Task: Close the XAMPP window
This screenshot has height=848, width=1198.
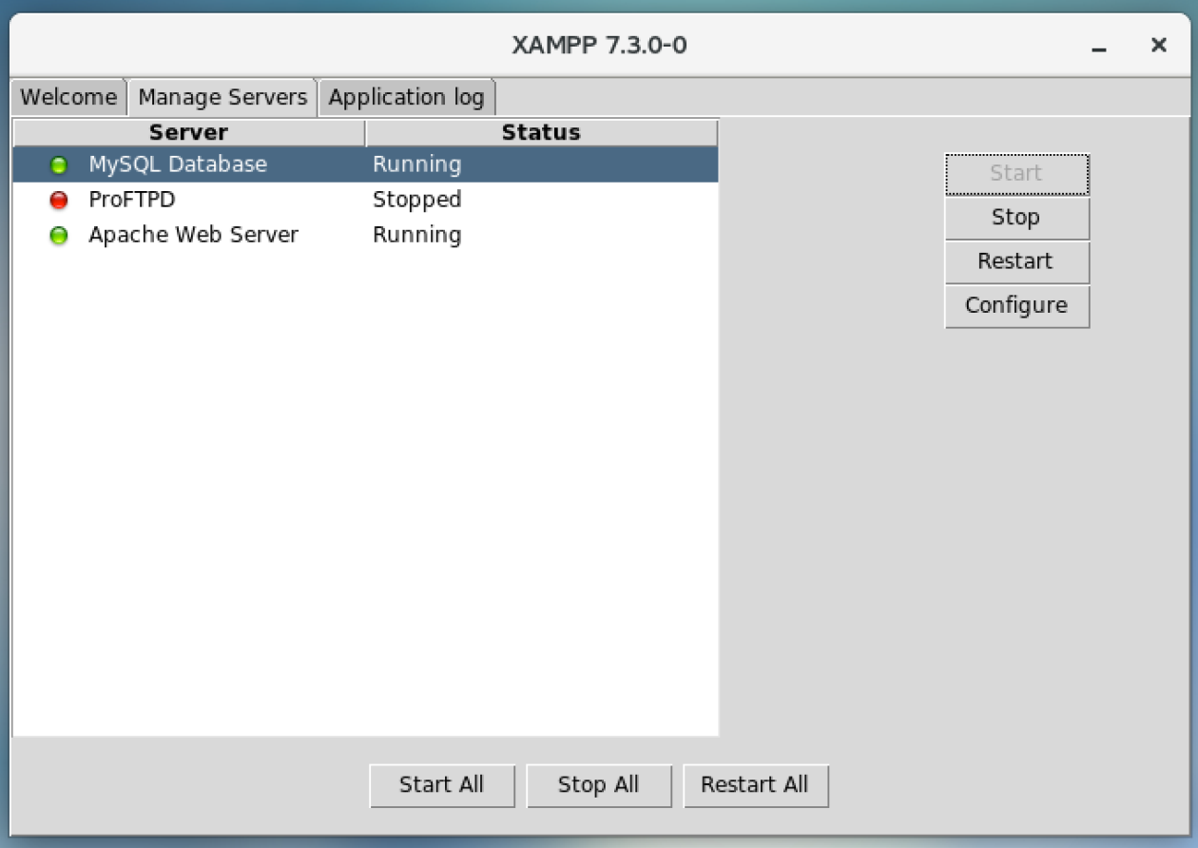Action: click(1158, 45)
